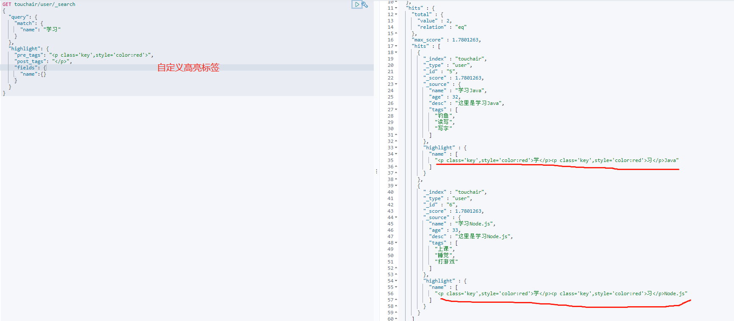
Task: Collapse the "_source" block at line 44
Action: [396, 217]
